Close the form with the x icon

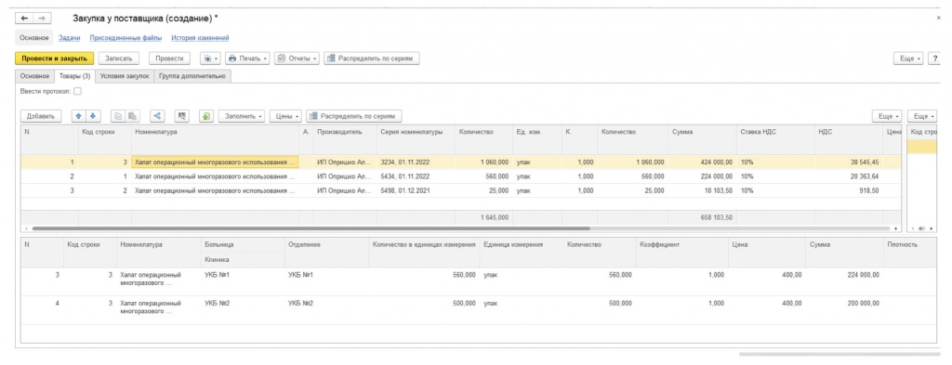click(939, 19)
